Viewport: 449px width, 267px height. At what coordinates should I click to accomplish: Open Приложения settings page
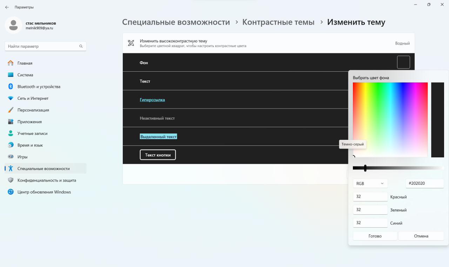coord(46,122)
